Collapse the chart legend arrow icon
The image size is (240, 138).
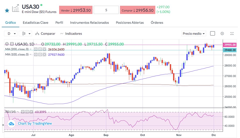pos(7,44)
